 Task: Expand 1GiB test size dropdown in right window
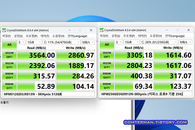tap(131, 42)
